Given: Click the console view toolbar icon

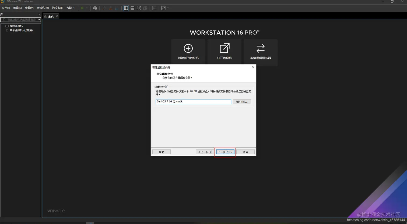Looking at the screenshot, I should (x=154, y=8).
